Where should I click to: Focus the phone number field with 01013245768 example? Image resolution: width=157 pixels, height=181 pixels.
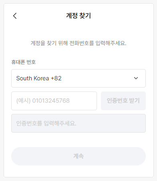tap(54, 101)
